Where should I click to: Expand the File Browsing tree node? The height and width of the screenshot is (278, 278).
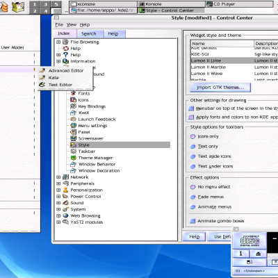click(58, 42)
